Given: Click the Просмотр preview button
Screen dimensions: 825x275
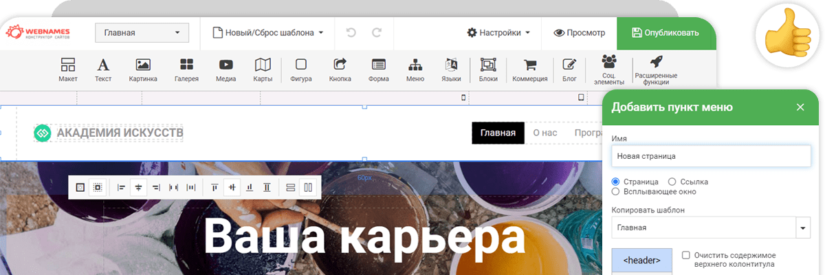Looking at the screenshot, I should click(x=580, y=32).
